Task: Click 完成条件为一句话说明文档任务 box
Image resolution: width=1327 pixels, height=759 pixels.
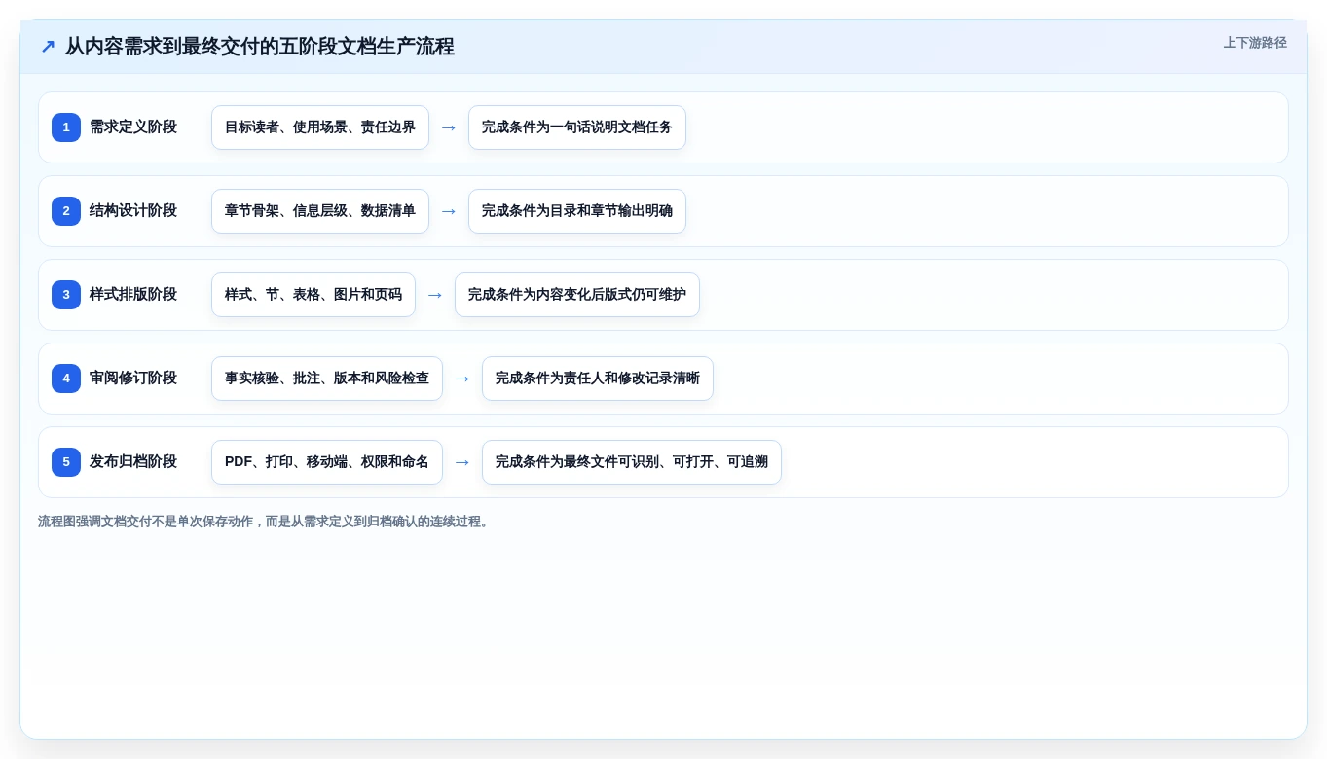Action: tap(577, 127)
